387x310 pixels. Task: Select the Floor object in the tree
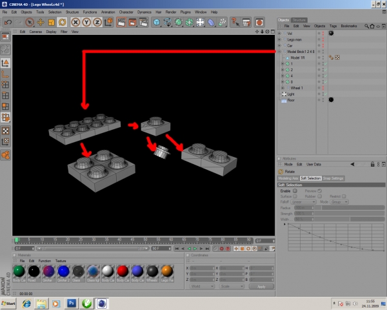291,100
